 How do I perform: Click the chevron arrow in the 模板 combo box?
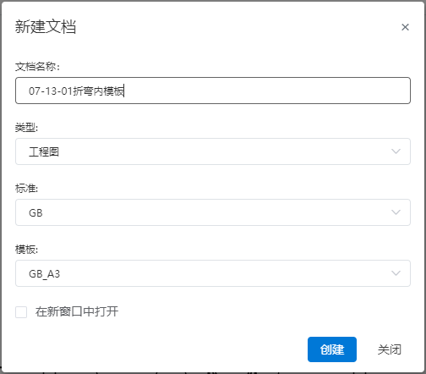(396, 273)
